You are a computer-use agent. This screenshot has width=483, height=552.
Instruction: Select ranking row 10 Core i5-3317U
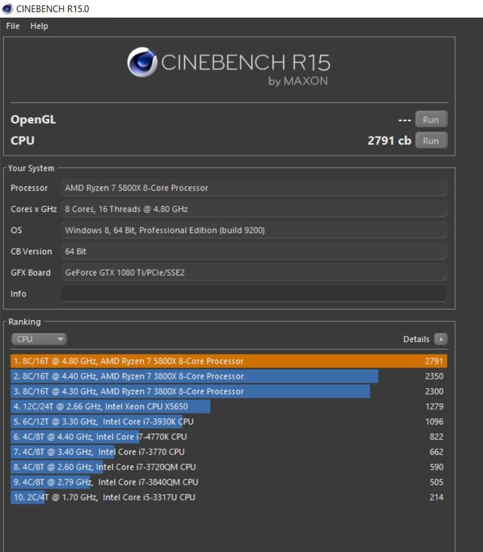click(229, 497)
